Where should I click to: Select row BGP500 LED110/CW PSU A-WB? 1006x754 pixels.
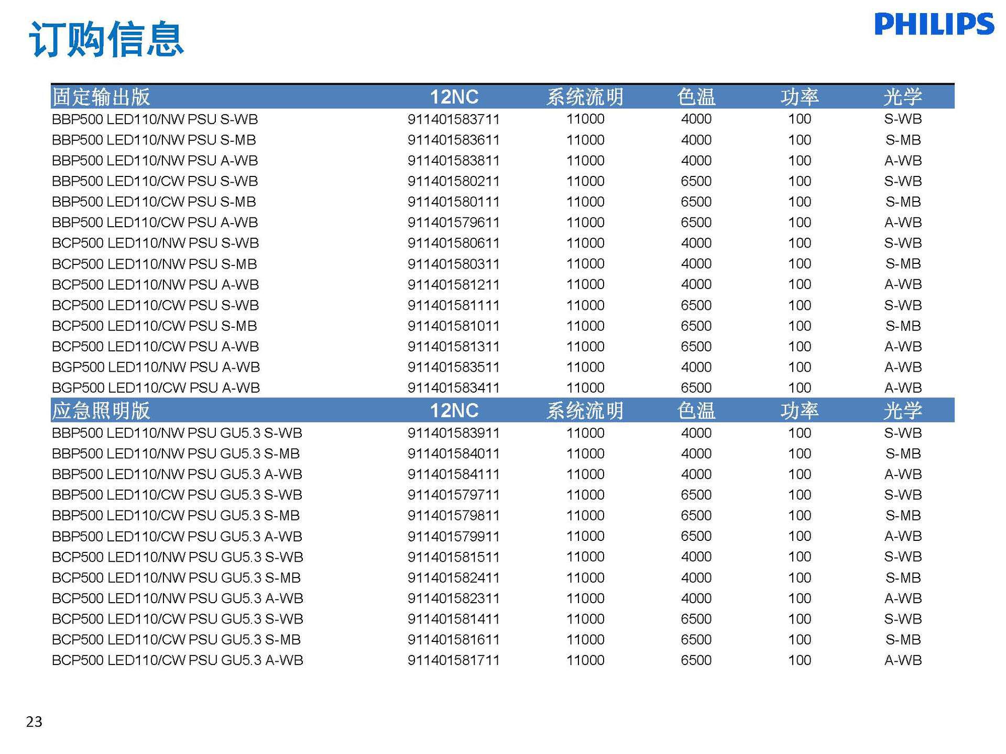coord(156,388)
